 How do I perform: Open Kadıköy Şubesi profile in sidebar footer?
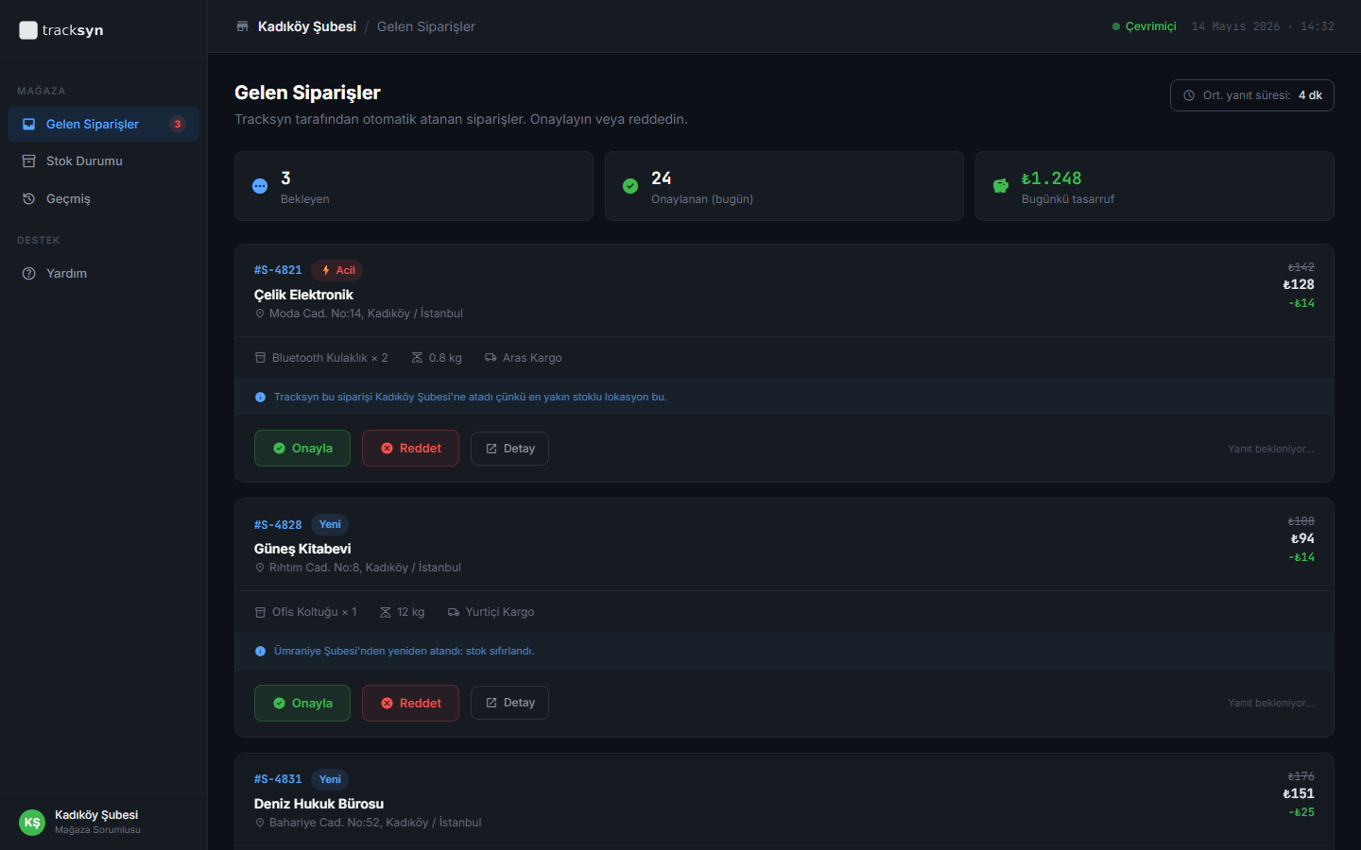pos(103,822)
